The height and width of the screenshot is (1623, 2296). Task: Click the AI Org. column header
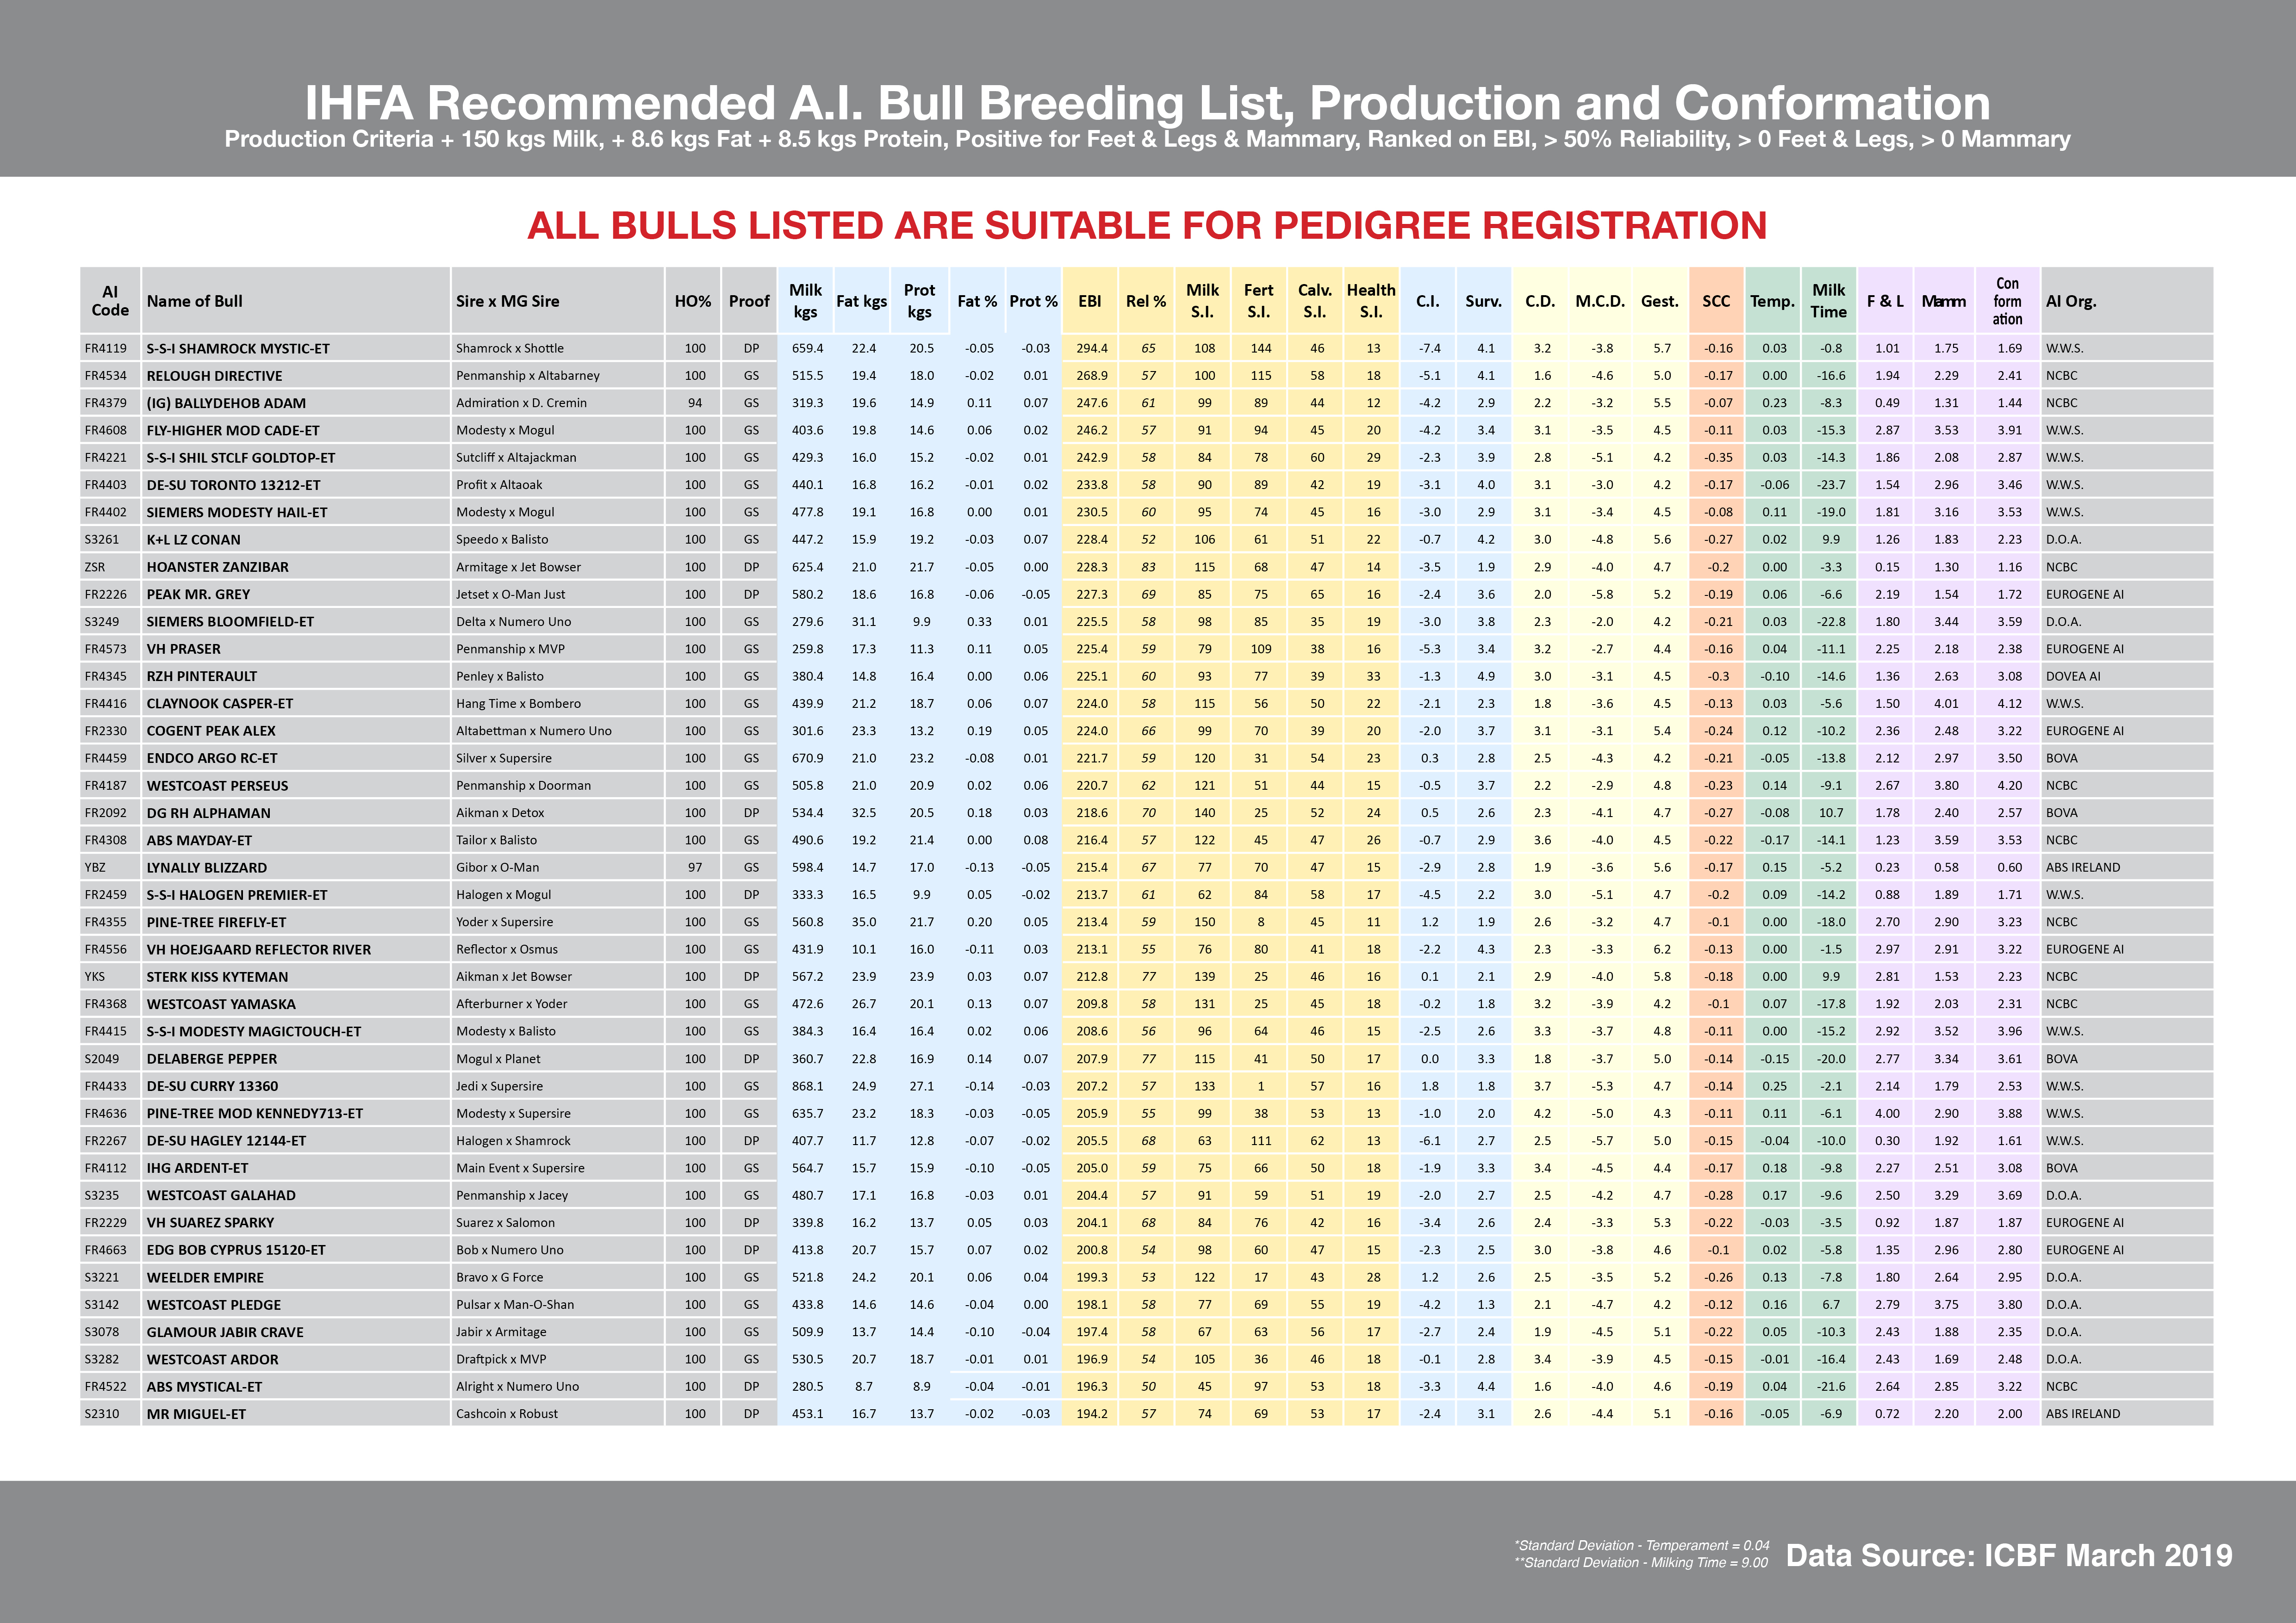click(x=2071, y=301)
